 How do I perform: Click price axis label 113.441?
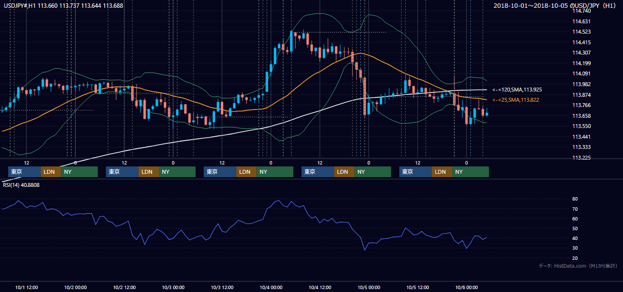[581, 137]
